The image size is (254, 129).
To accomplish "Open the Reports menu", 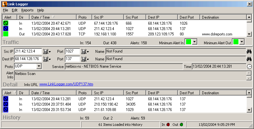I will point(27,10).
